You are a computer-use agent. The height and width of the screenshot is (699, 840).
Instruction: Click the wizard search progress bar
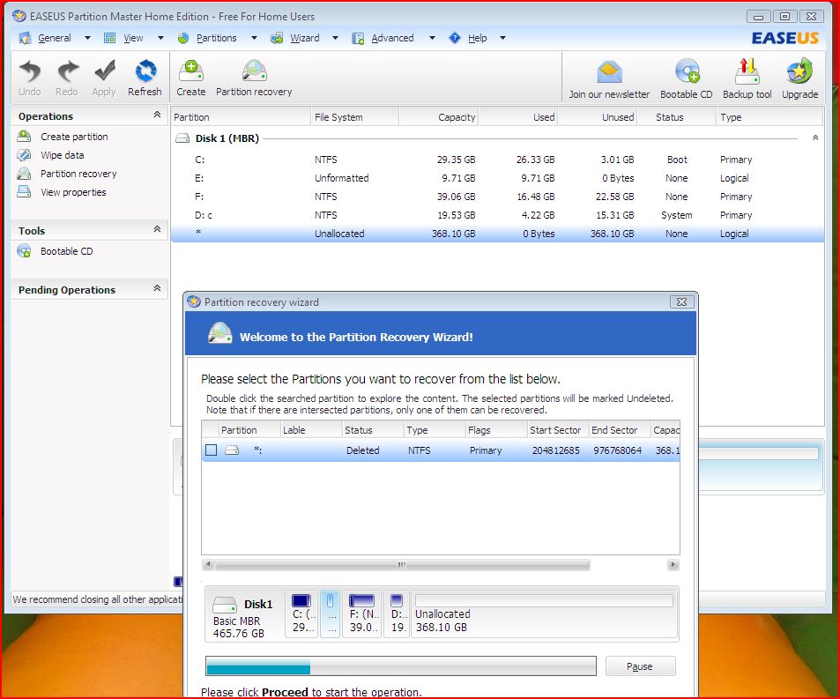point(401,666)
